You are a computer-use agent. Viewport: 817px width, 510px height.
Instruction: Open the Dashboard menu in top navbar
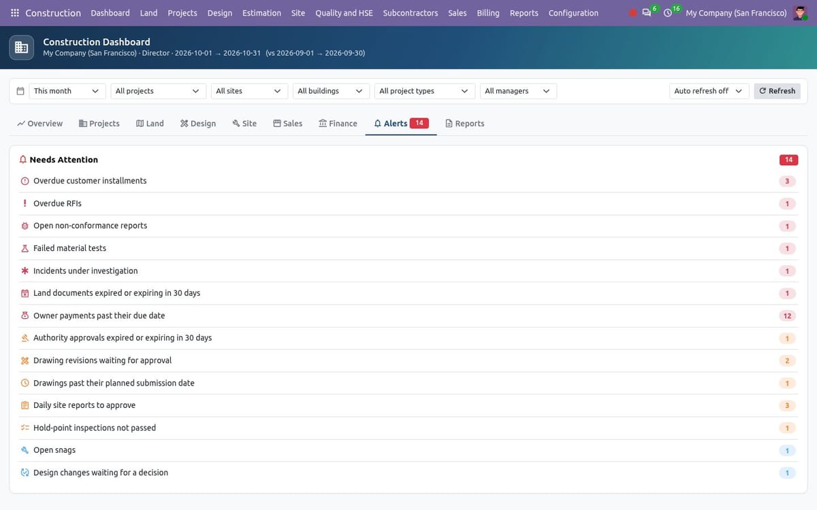coord(110,13)
